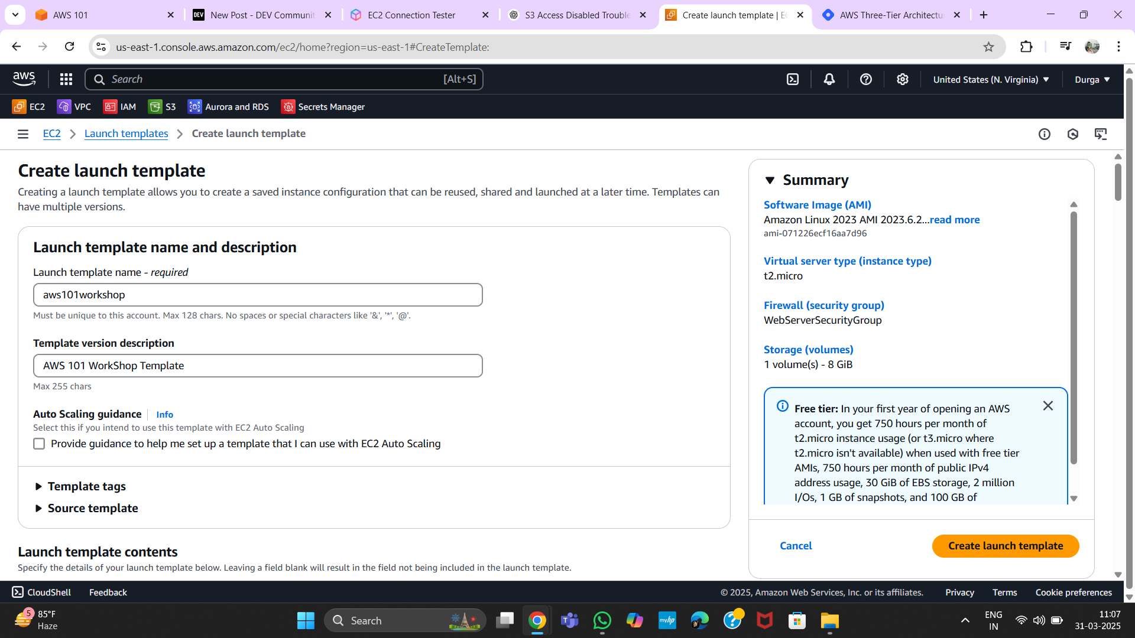Focus the AWS console search box
This screenshot has width=1135, height=638.
tap(284, 79)
